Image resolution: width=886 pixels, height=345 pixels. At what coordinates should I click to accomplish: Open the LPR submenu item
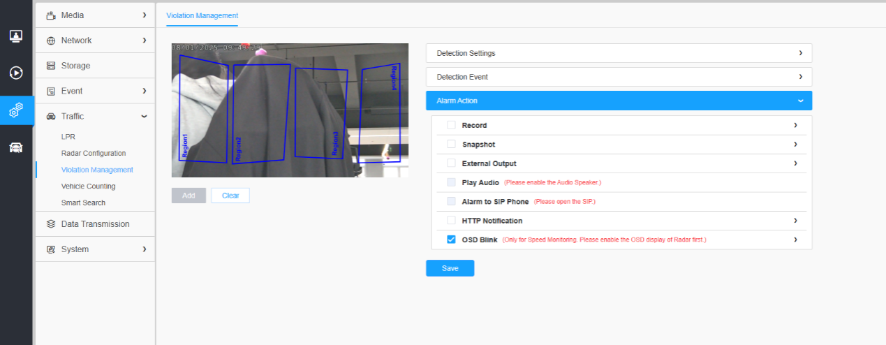tap(68, 136)
